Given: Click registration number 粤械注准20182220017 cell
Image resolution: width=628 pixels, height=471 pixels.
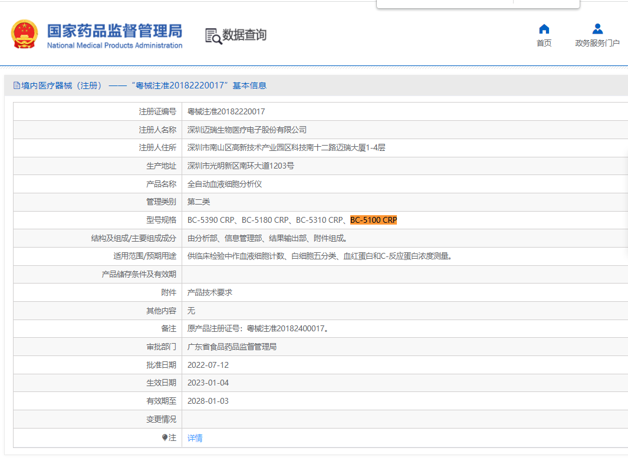Looking at the screenshot, I should (226, 111).
